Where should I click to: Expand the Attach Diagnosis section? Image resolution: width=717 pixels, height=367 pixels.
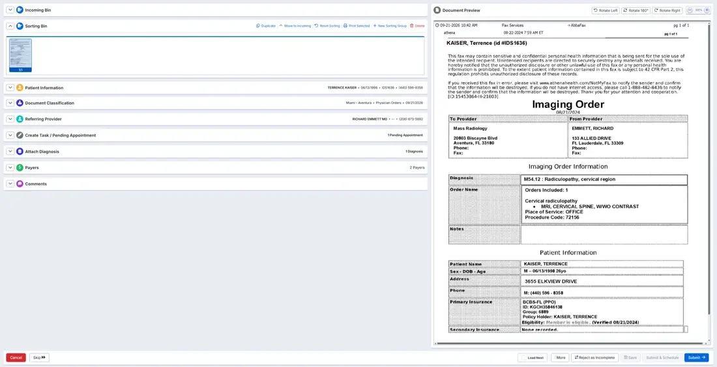tap(10, 152)
